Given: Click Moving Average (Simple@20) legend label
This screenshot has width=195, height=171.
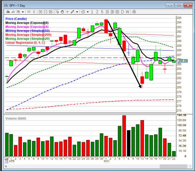Looking at the screenshot, I should tap(28, 39).
